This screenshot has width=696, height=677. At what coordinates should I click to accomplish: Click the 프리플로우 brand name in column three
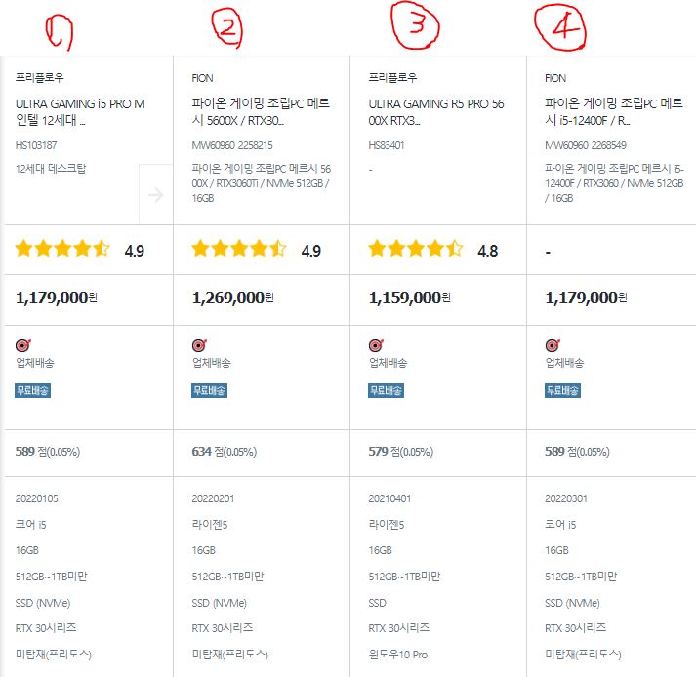pyautogui.click(x=392, y=78)
